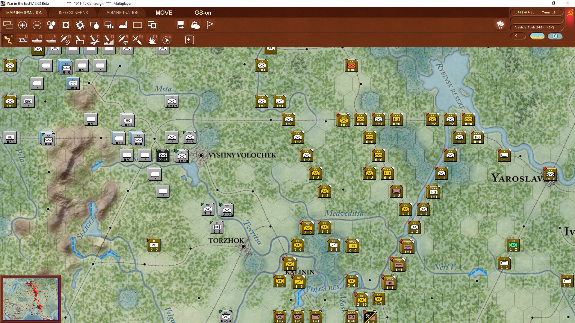Click the crossed white flags button
The width and height of the screenshot is (575, 323).
(500, 25)
